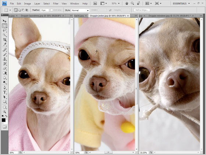The image size is (206, 155).
Task: Select the Type tool
Action: pos(4,92)
